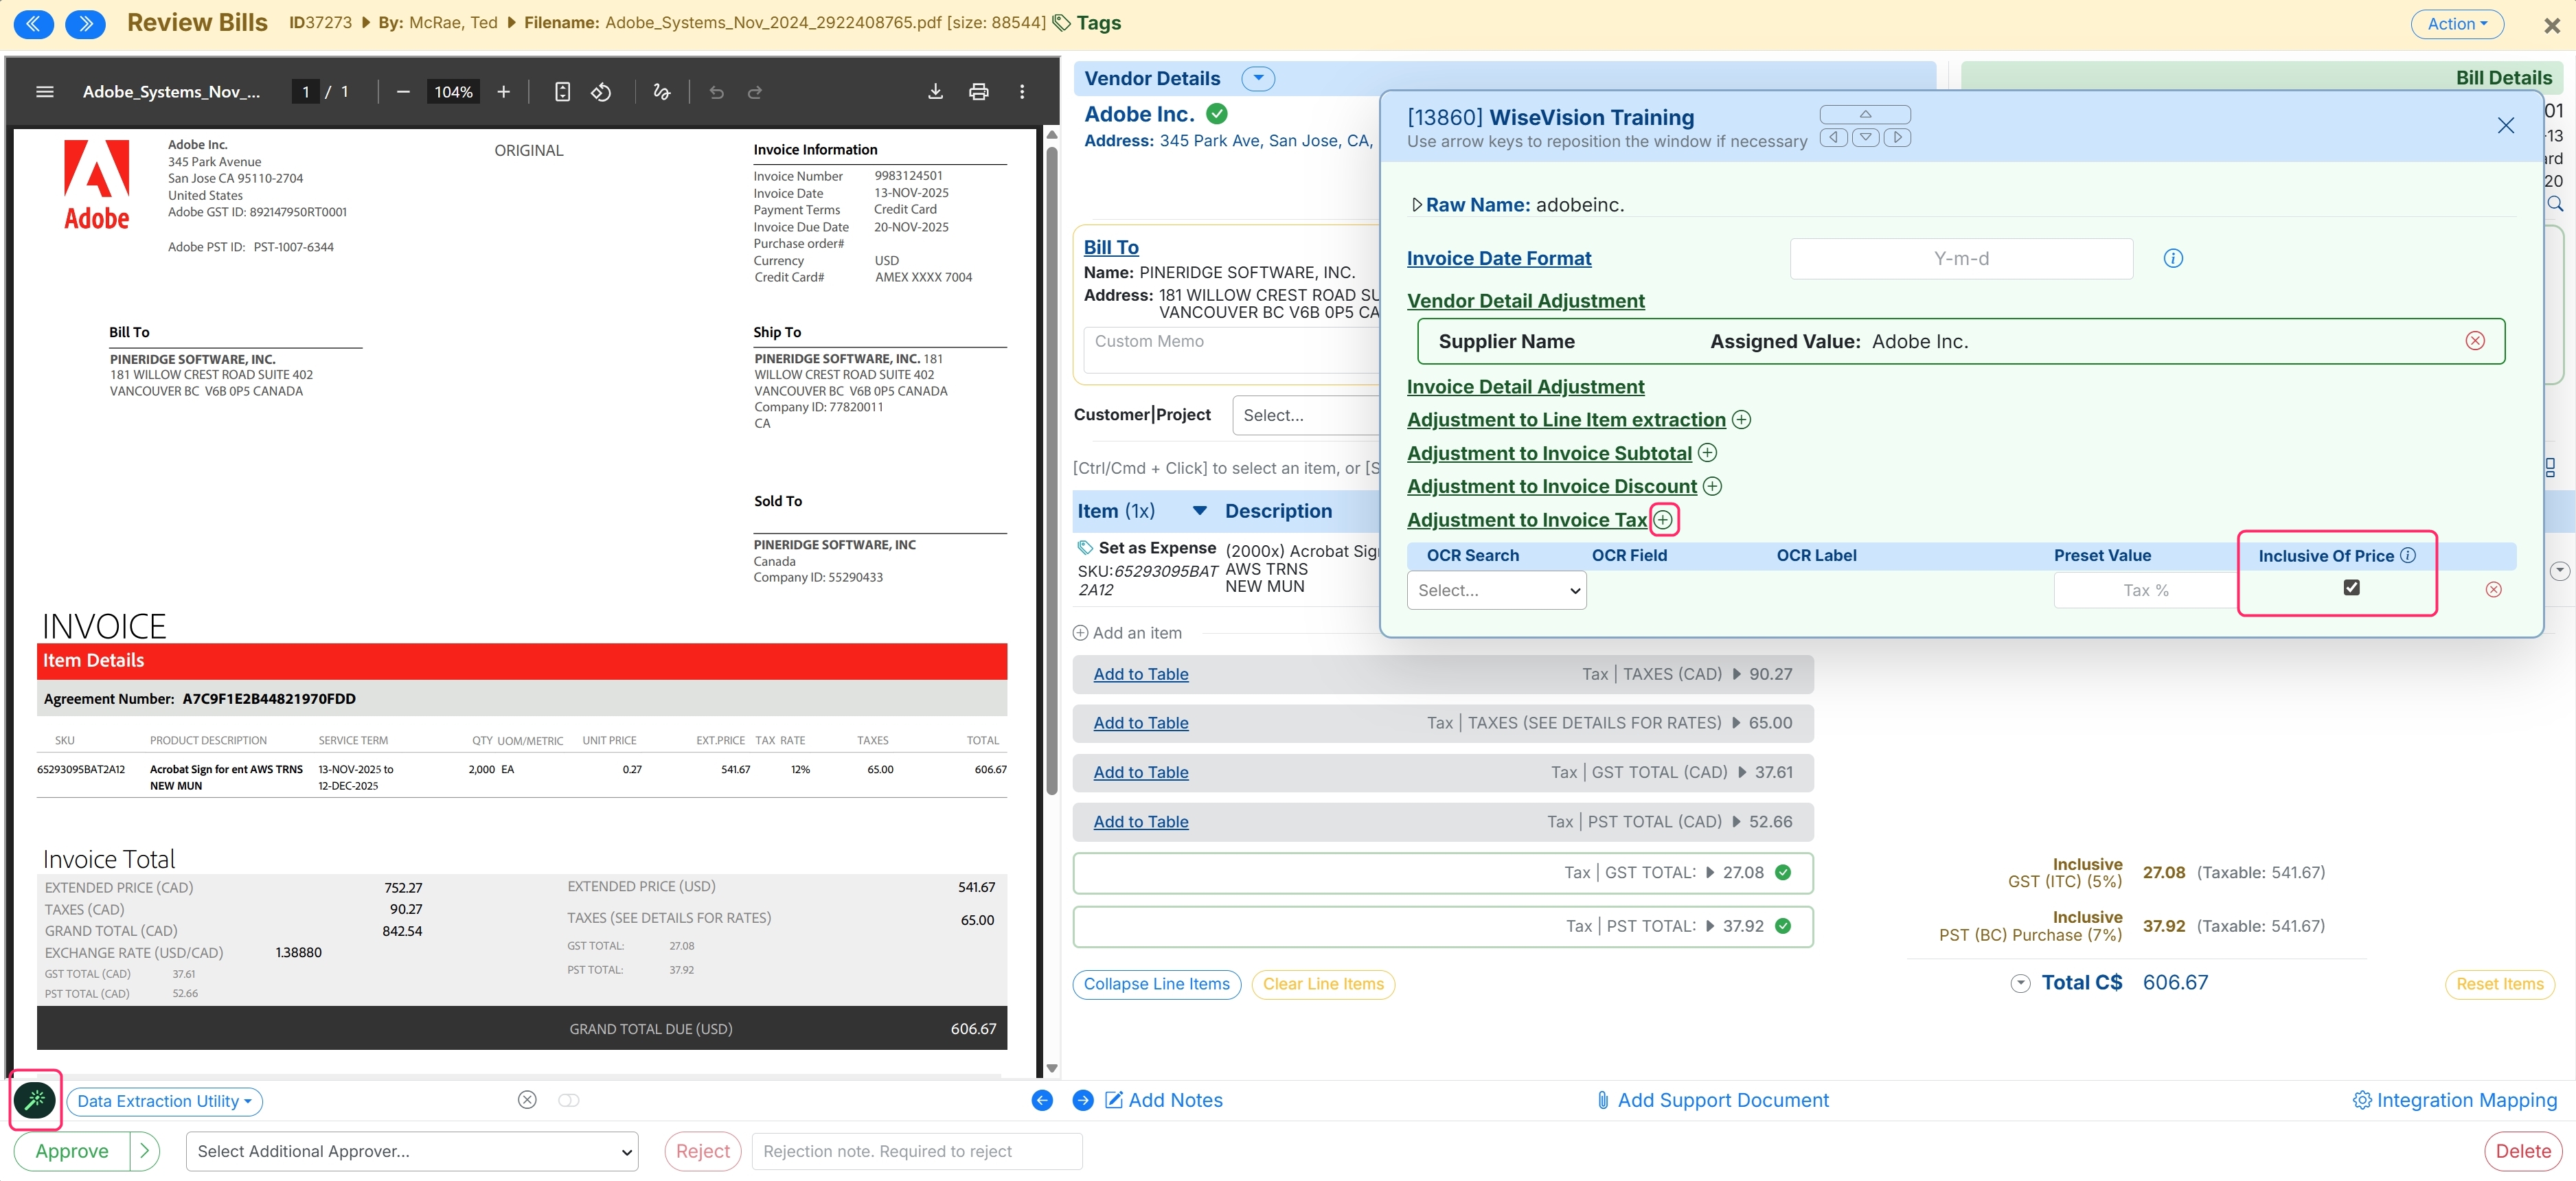Expand the Vendor Details dropdown arrow
The image size is (2576, 1181).
[x=1258, y=78]
